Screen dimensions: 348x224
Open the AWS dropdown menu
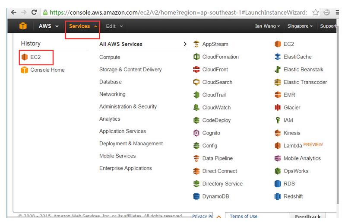tap(49, 26)
